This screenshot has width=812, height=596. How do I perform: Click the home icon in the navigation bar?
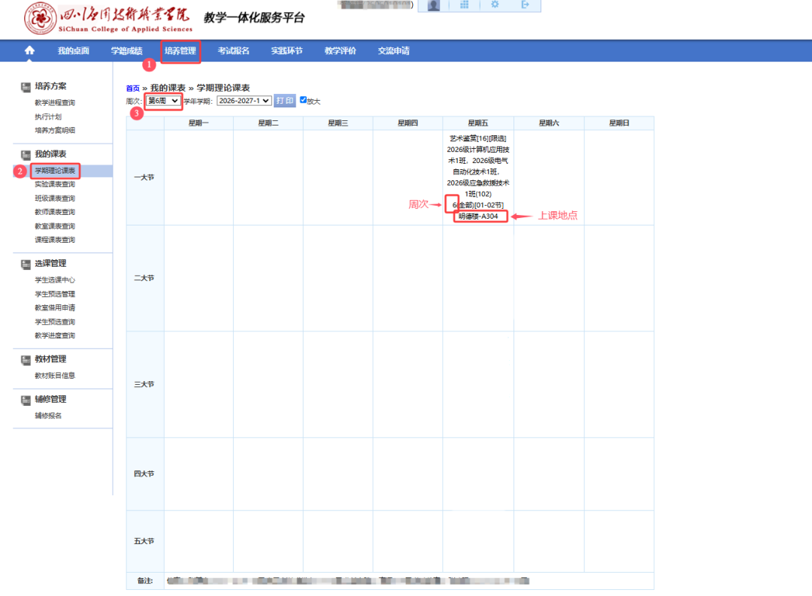[29, 50]
